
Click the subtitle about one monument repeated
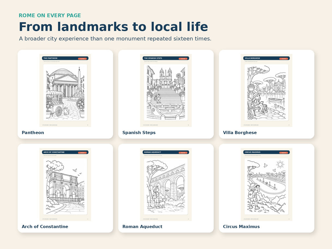(x=115, y=39)
